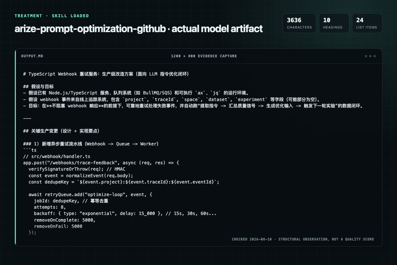Click the 3636 Characters stat card

point(299,23)
